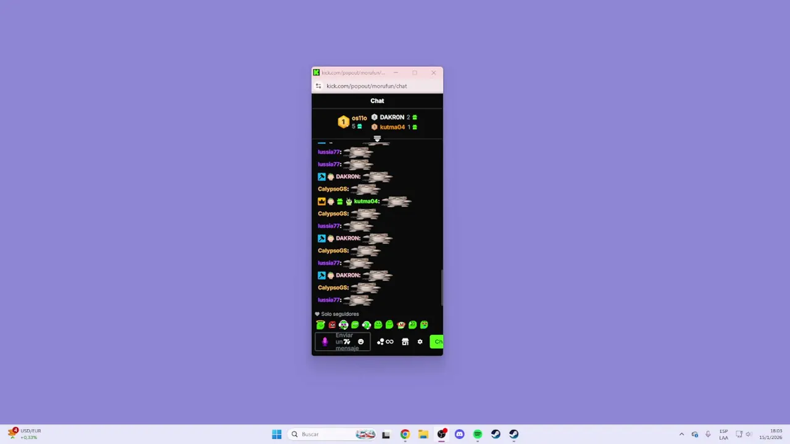Open os11o's profile from the leaderboard
Screen dimensions: 790x444
tap(359, 118)
